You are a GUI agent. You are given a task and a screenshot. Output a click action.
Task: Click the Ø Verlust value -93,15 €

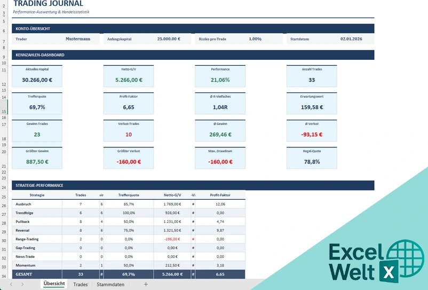(312, 135)
